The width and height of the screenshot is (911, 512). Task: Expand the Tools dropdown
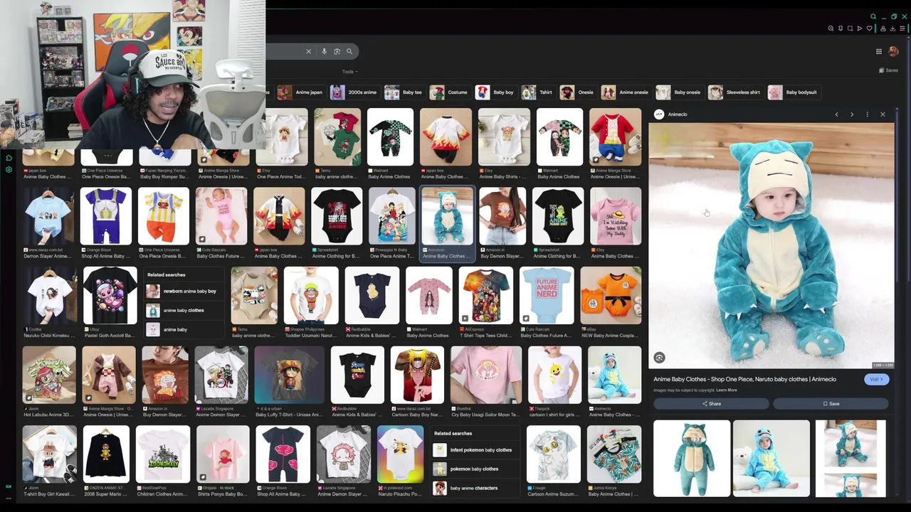(x=349, y=72)
